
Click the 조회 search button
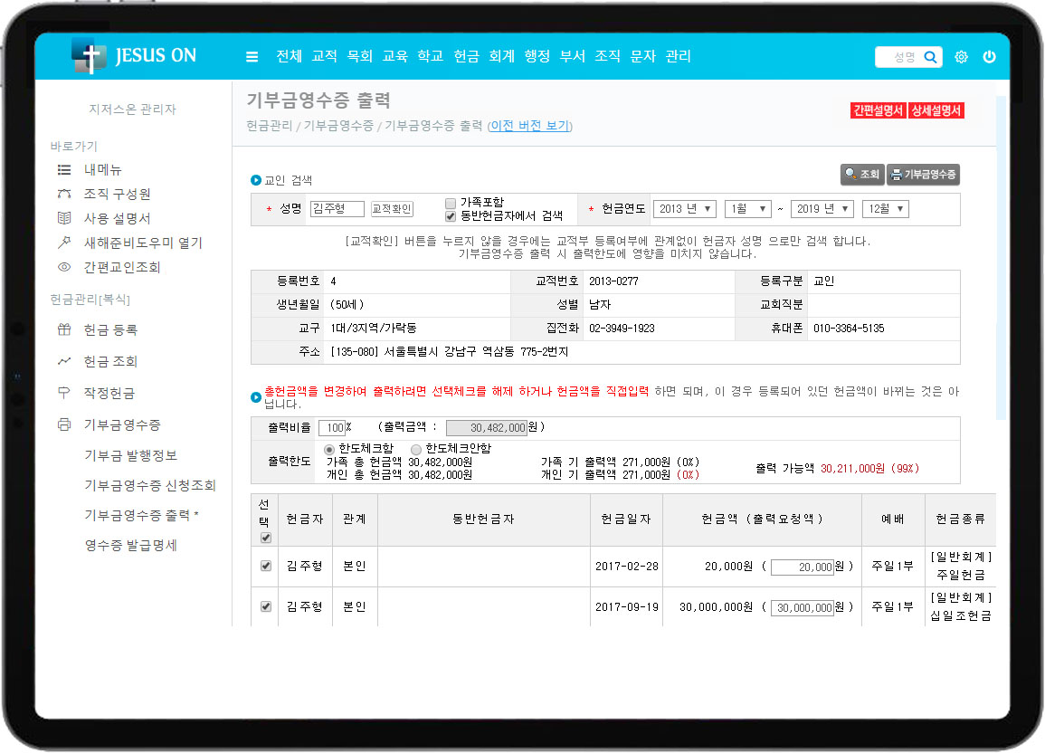pos(861,175)
